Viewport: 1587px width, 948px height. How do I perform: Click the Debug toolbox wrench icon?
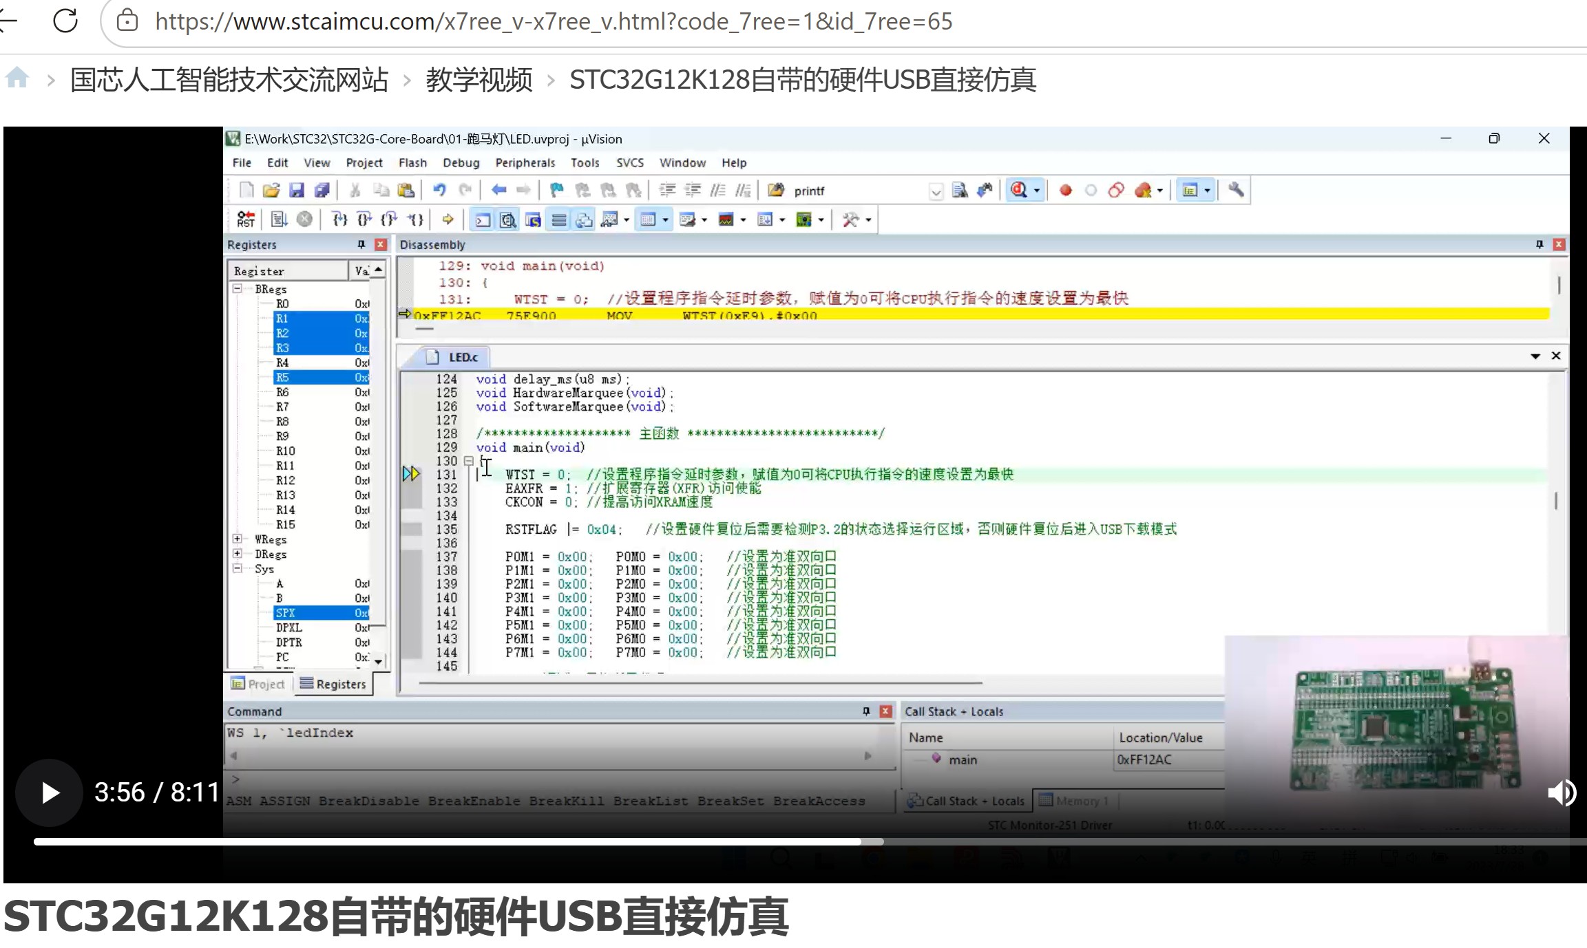pyautogui.click(x=850, y=220)
